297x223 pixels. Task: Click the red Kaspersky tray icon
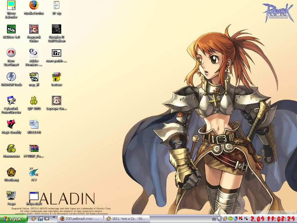coord(241,219)
